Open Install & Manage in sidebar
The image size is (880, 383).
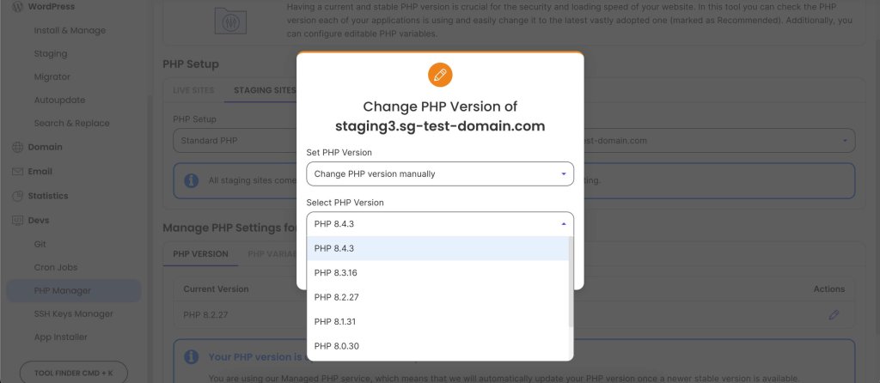click(x=70, y=30)
